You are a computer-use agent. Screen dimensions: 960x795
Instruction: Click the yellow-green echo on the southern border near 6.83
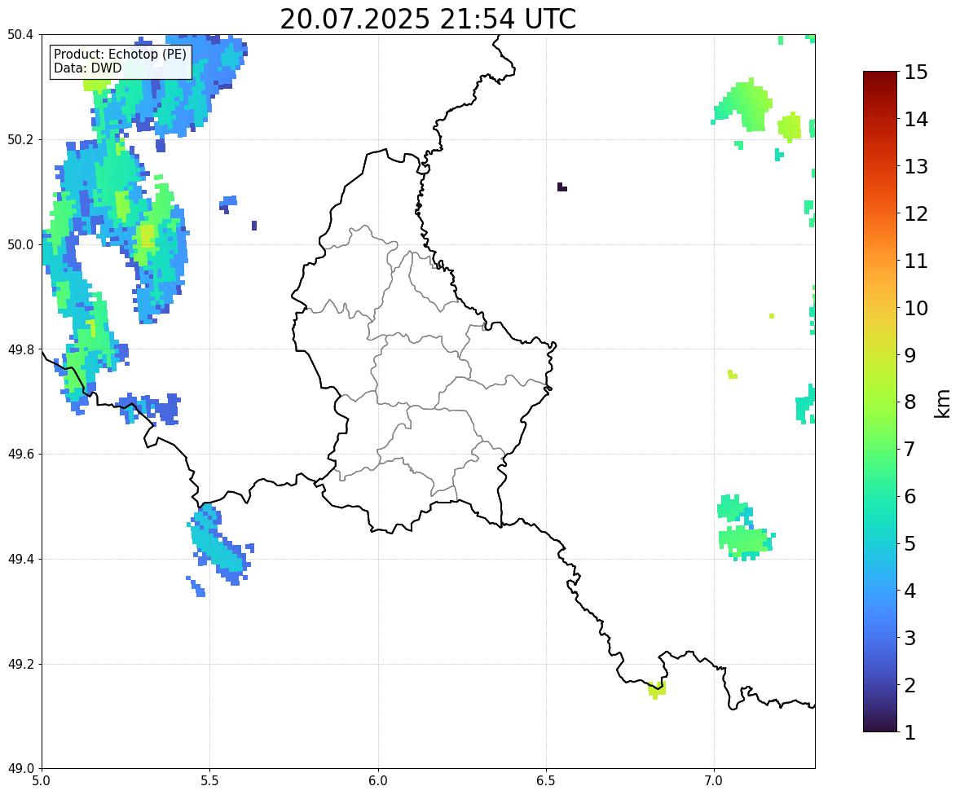coord(657,690)
